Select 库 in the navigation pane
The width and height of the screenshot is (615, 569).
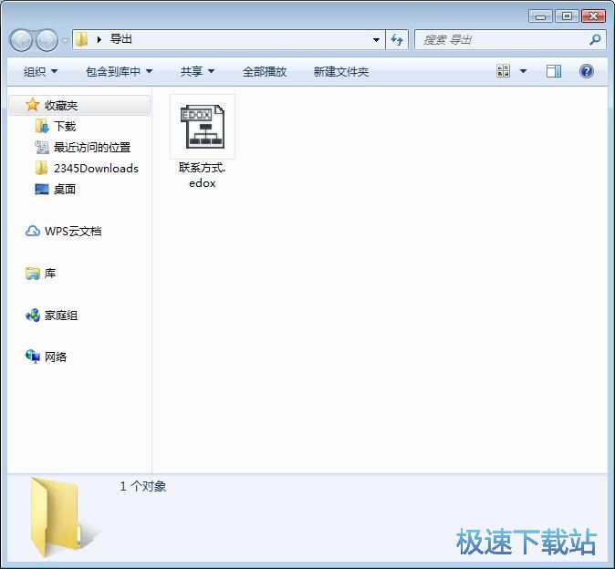pyautogui.click(x=40, y=274)
